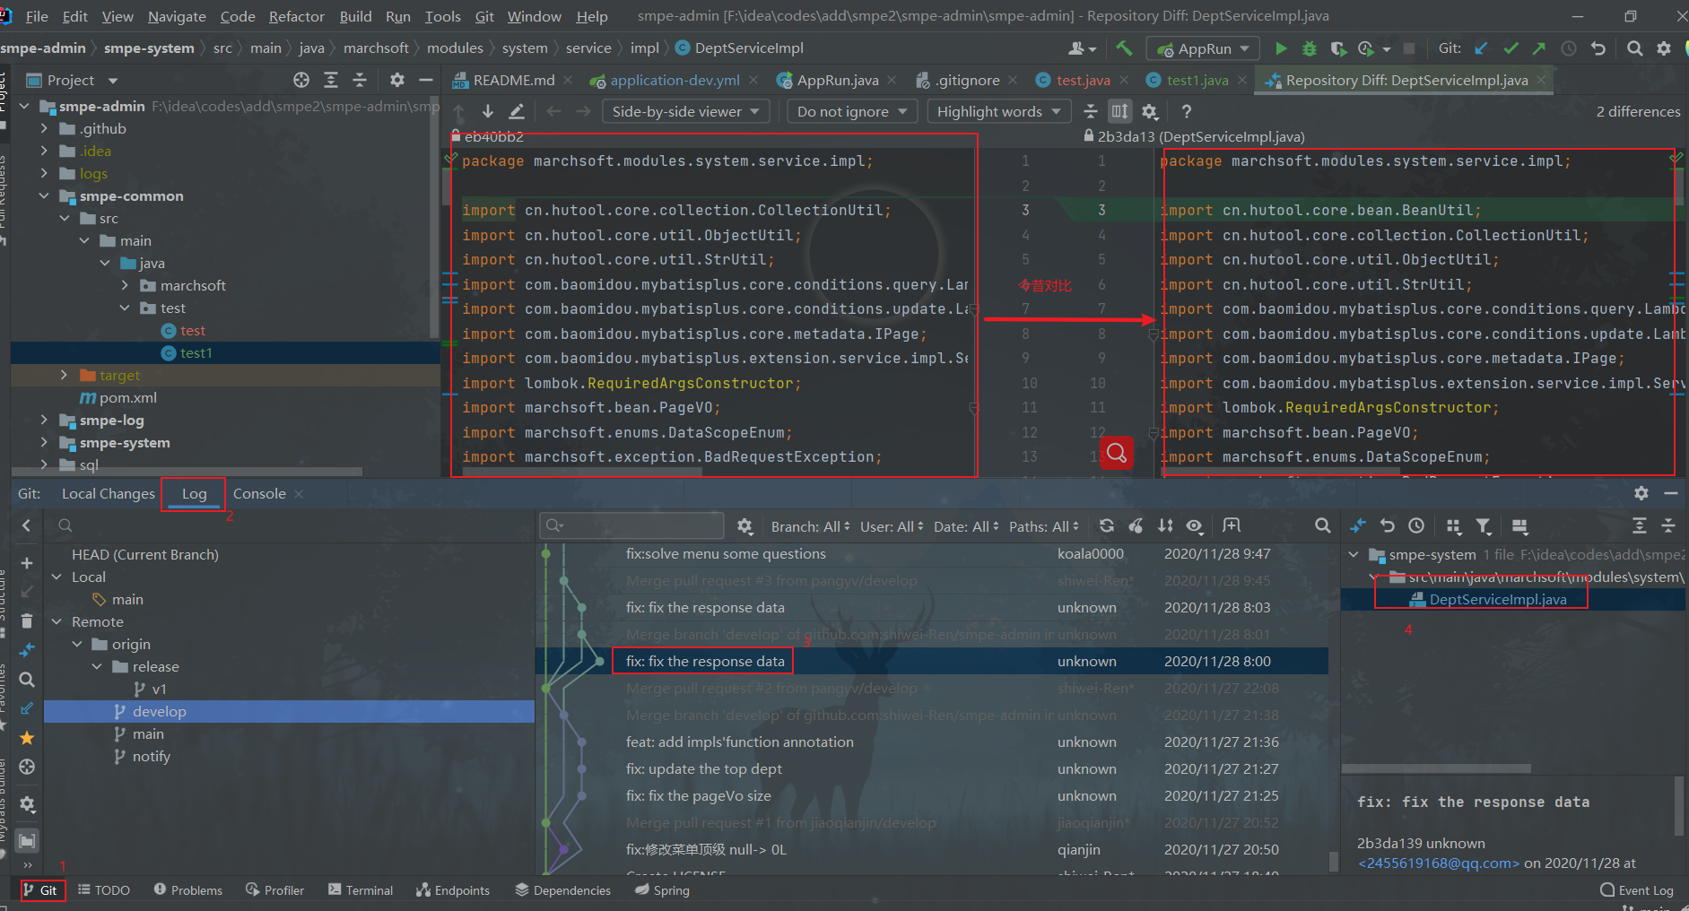1689x911 pixels.
Task: Select opened file locate icon in Project
Action: click(301, 80)
